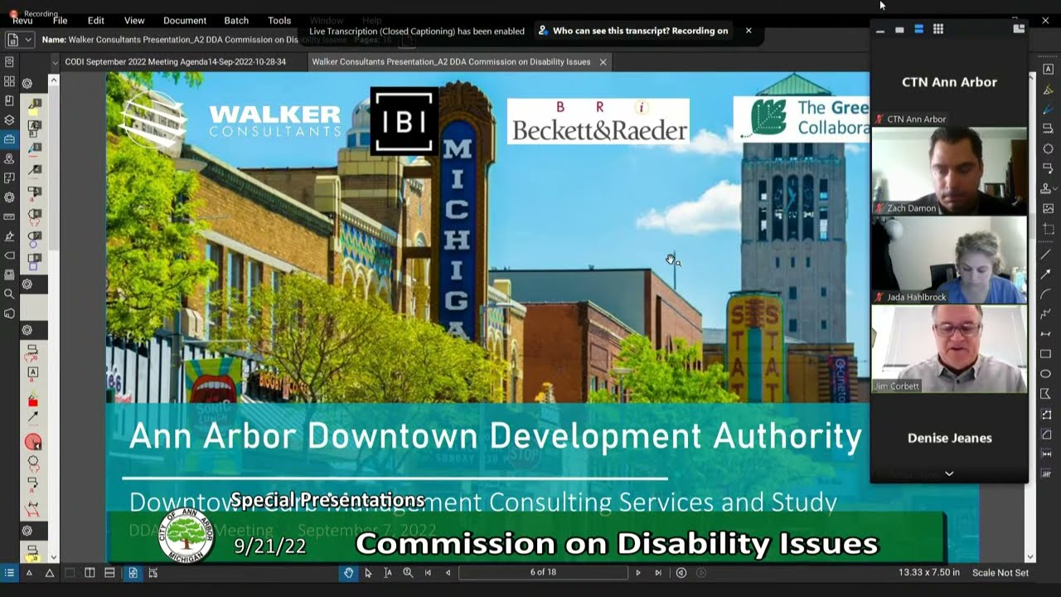Toggle the split horizontal view icon
Screen dimensions: 1061x597
(109, 572)
